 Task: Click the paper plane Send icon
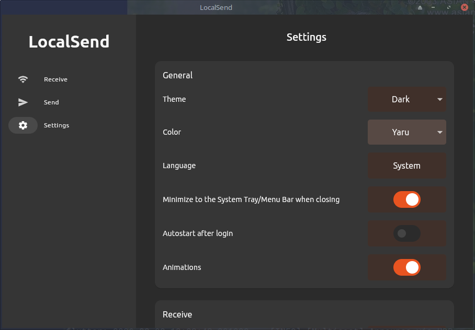23,102
